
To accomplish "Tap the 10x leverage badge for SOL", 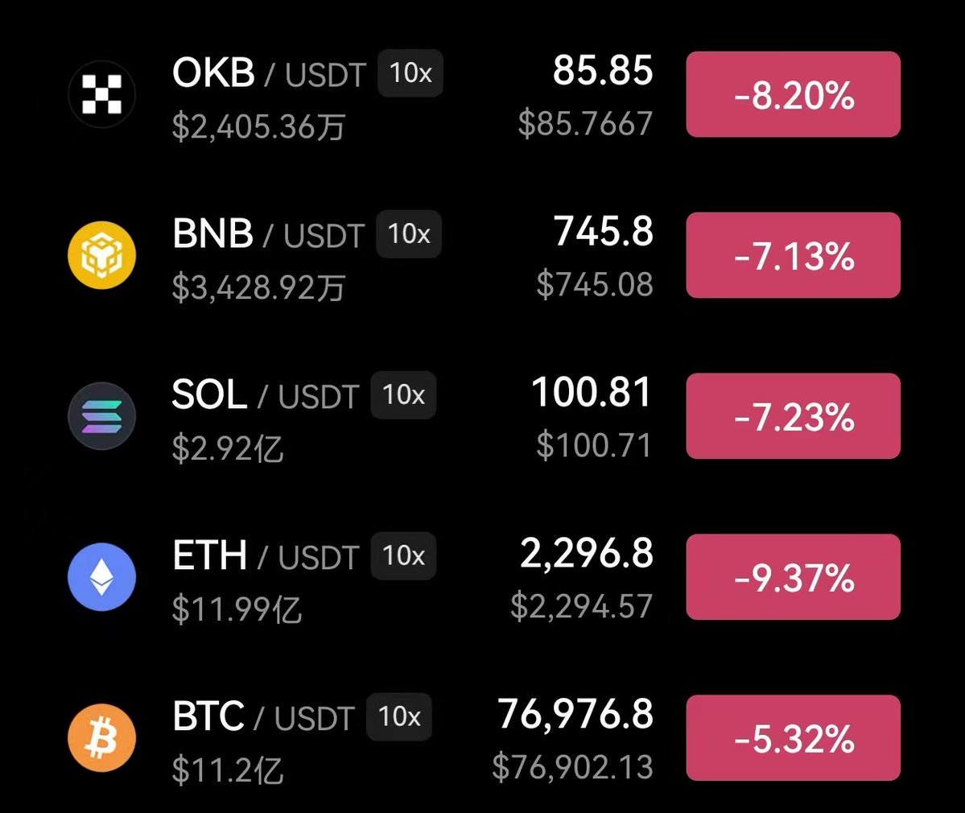I will pos(403,395).
